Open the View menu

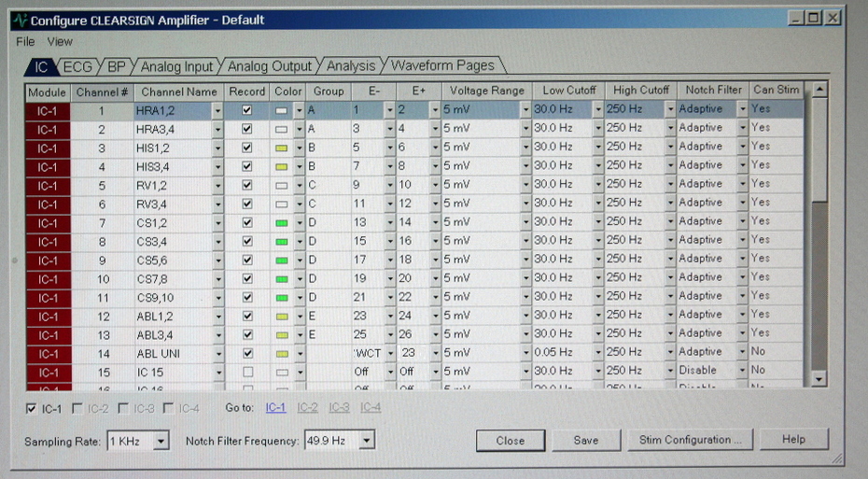[x=60, y=41]
